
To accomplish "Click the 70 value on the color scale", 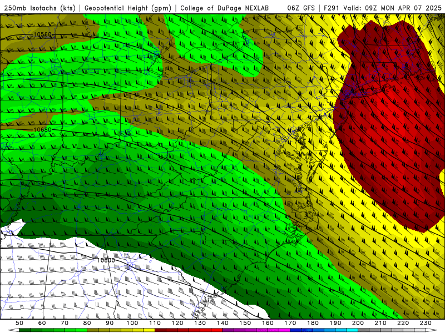I will click(x=65, y=323).
